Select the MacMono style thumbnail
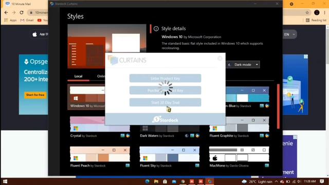Screen dimensions: 329x185 click(239, 154)
